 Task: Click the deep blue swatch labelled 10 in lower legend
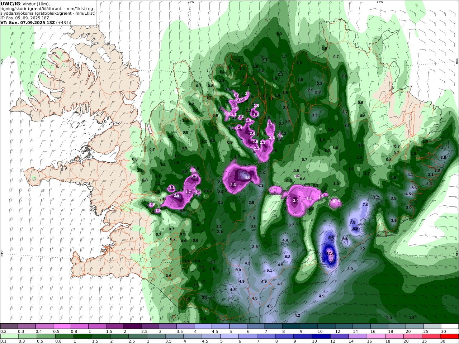321,336
